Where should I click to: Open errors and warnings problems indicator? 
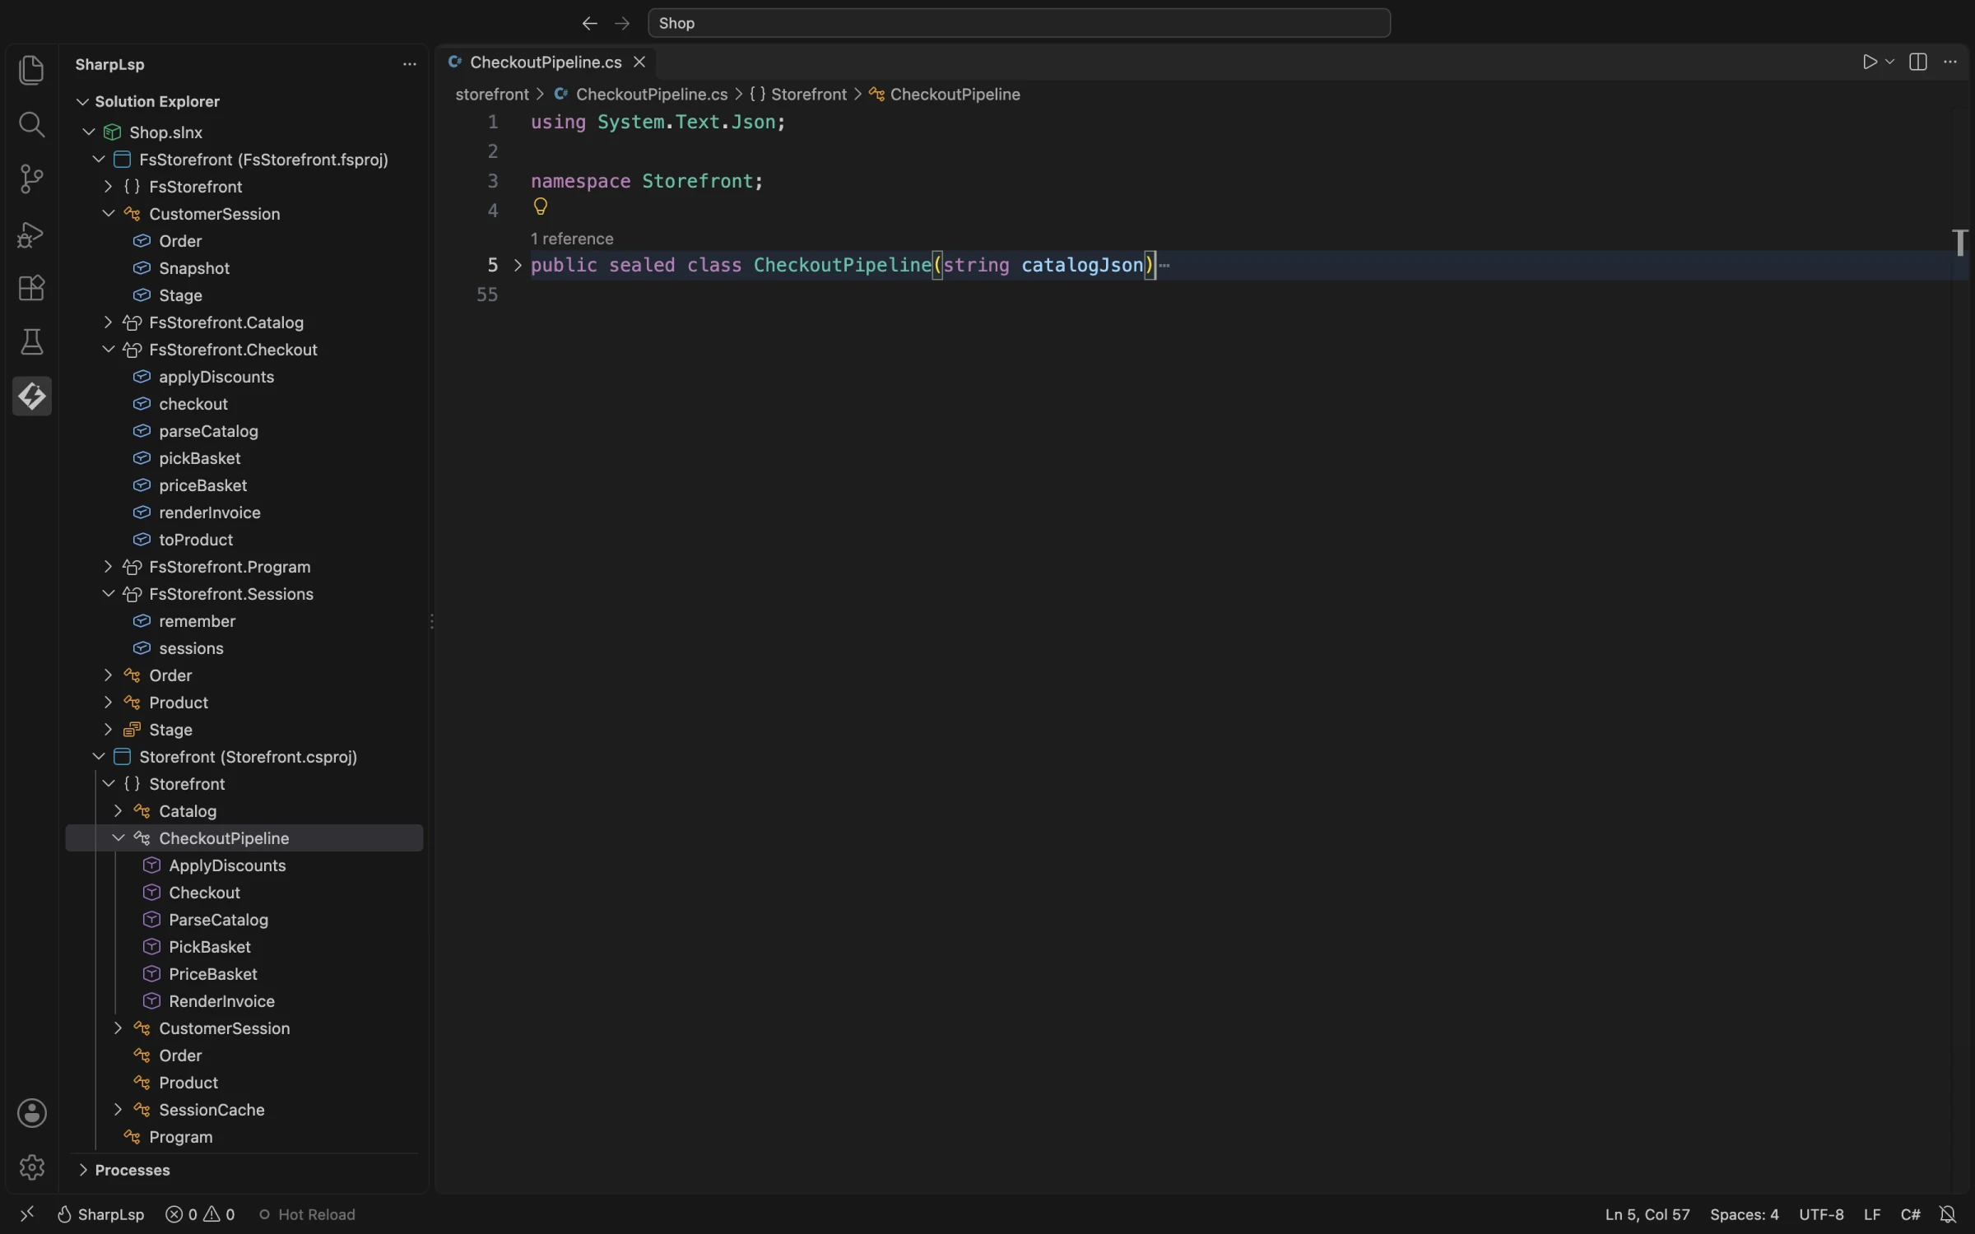coord(200,1214)
